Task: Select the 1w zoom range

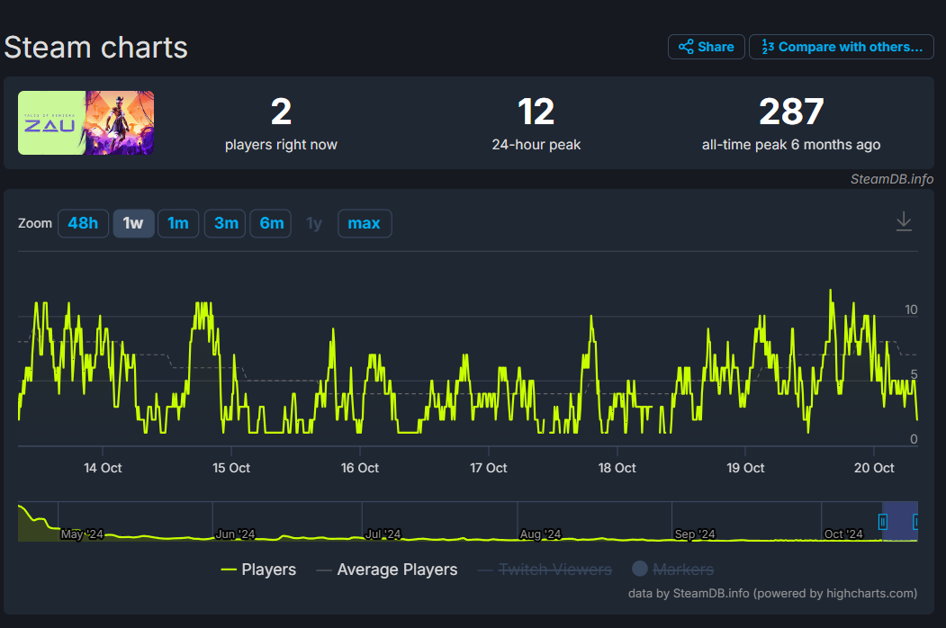Action: [x=133, y=223]
